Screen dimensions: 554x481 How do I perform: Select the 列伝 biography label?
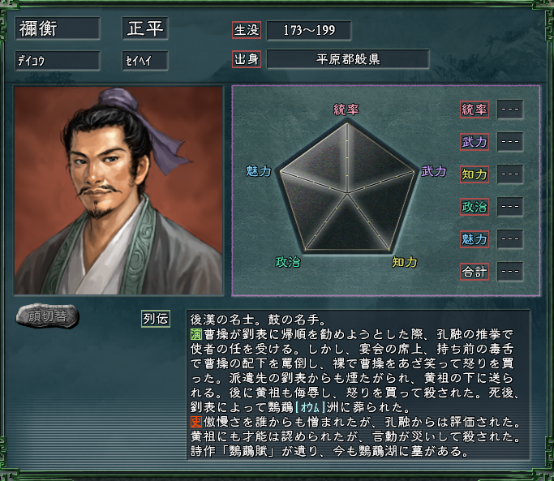(x=156, y=319)
